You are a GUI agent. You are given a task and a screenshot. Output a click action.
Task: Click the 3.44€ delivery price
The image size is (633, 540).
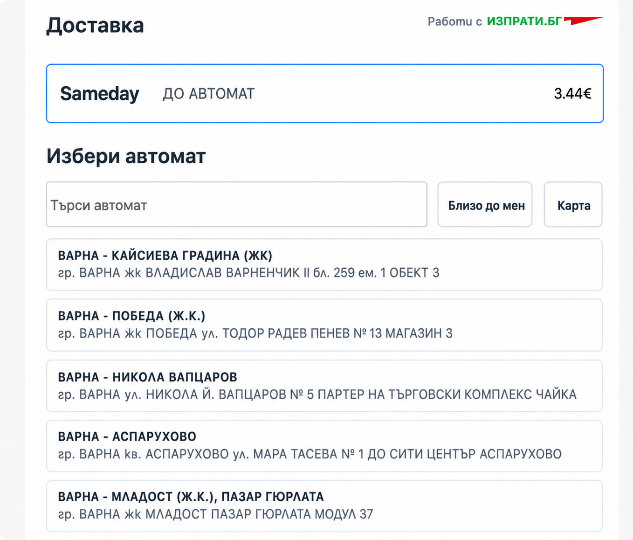point(572,94)
